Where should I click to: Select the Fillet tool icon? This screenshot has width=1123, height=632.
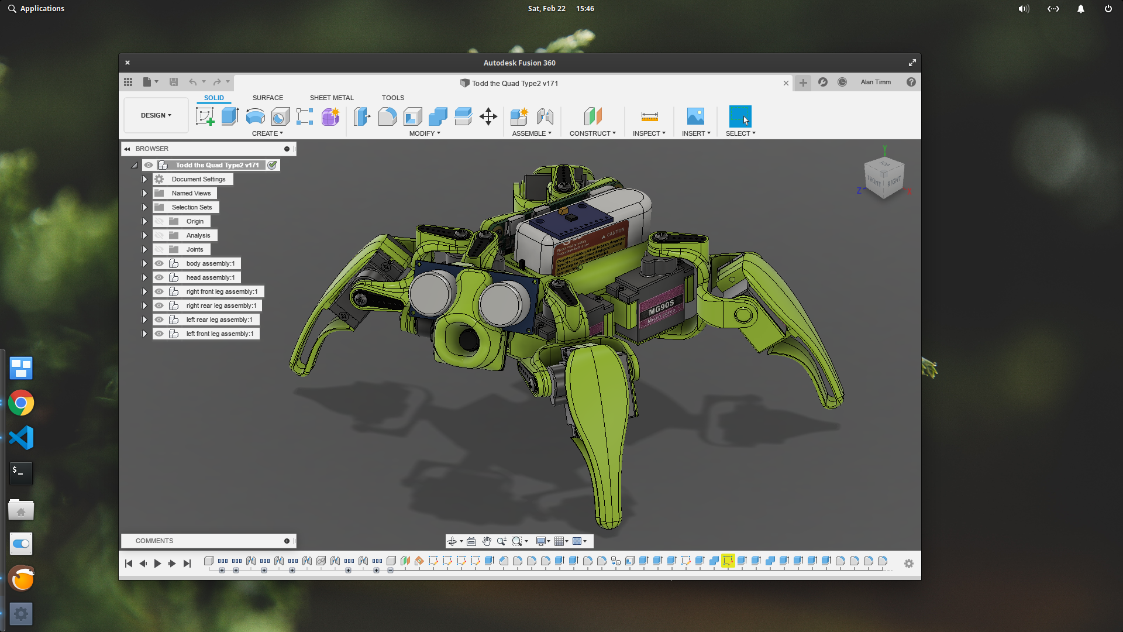click(388, 116)
